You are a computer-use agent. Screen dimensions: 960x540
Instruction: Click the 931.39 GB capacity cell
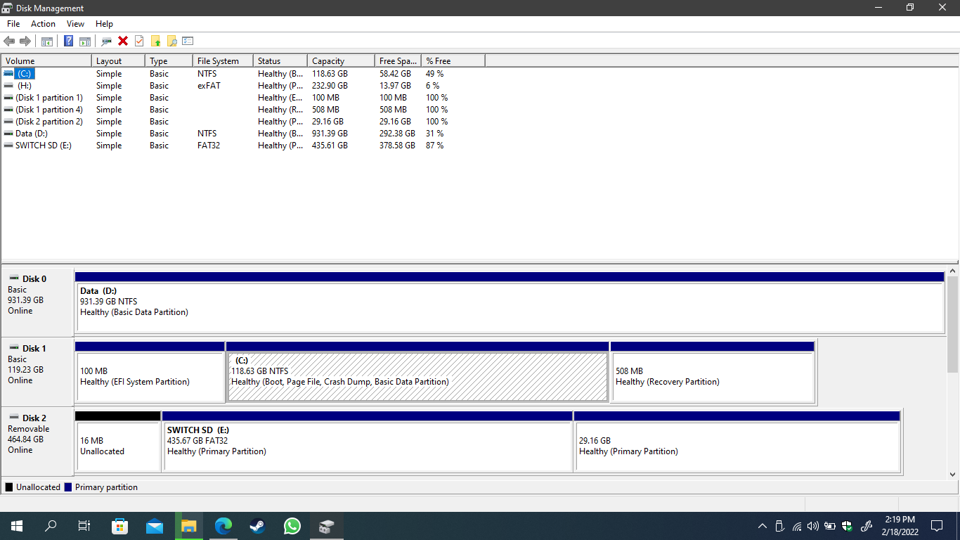point(330,133)
